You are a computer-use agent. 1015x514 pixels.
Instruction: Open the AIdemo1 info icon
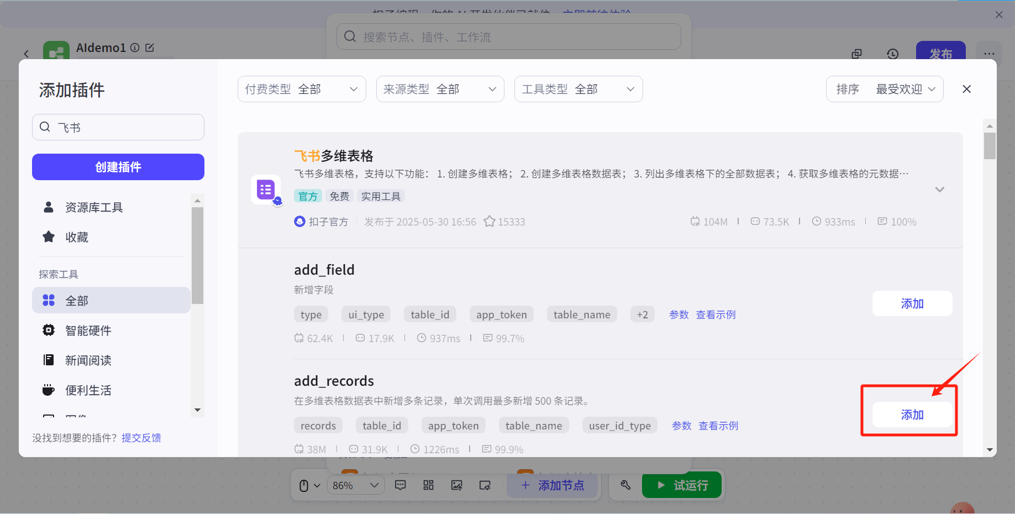(135, 48)
